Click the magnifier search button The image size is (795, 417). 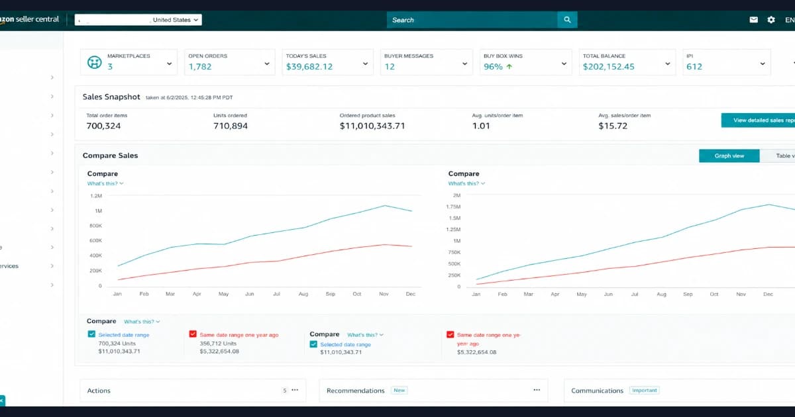[x=567, y=20]
